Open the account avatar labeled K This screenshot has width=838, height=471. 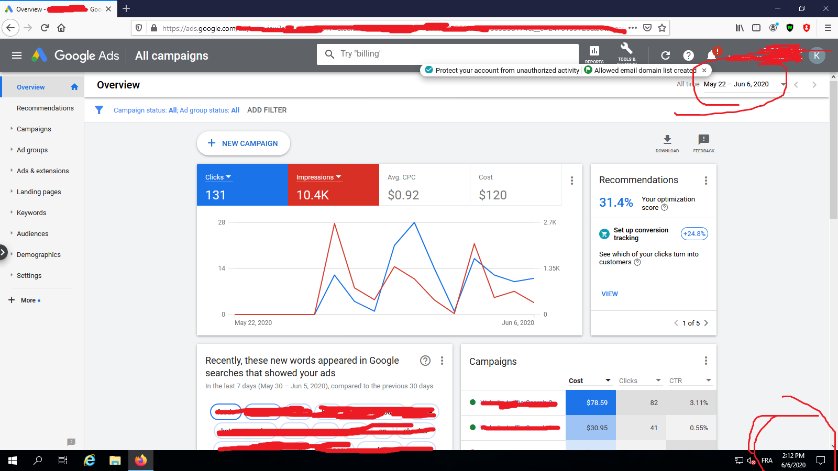point(817,55)
